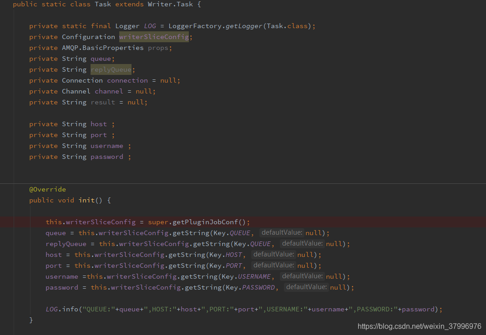The width and height of the screenshot is (486, 335).
Task: Click queue in the private String queue declaration
Action: (101, 59)
